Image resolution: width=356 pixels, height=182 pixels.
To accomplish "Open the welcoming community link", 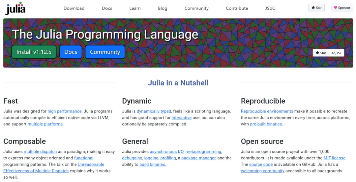I will tap(263, 171).
